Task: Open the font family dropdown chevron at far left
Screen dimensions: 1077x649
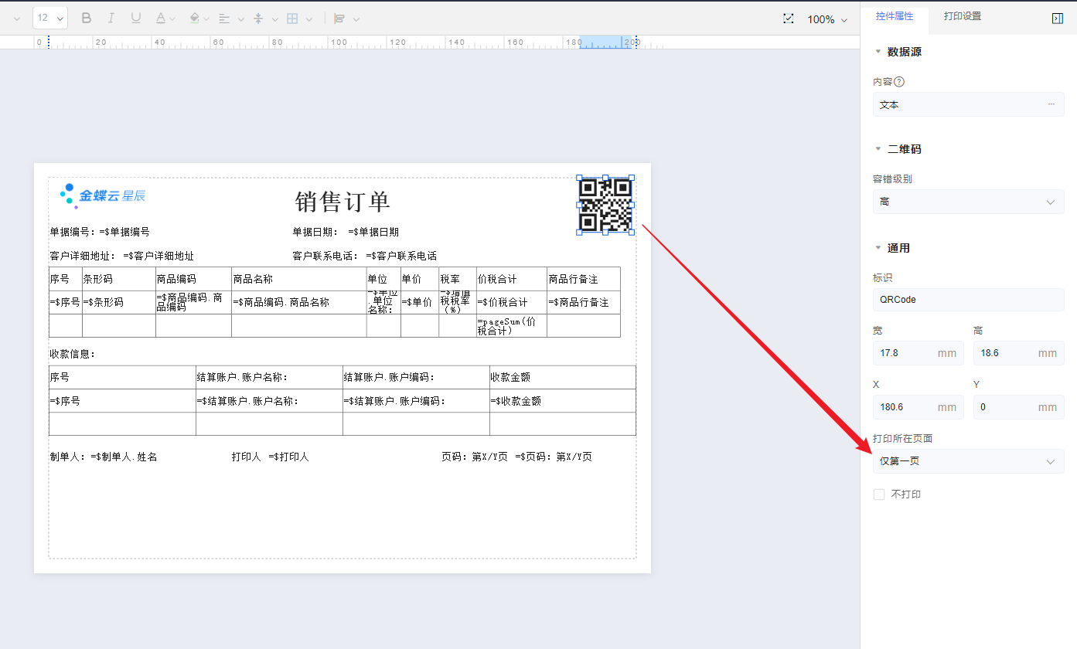Action: tap(17, 19)
